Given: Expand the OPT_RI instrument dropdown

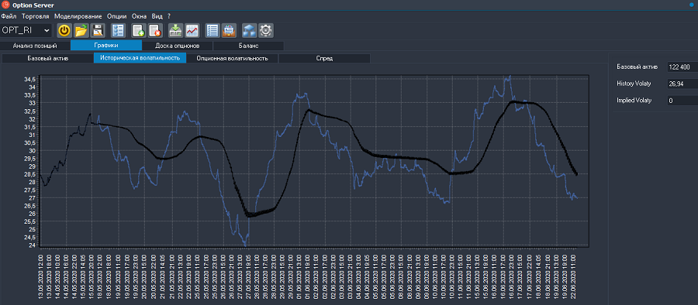Looking at the screenshot, I should [47, 31].
